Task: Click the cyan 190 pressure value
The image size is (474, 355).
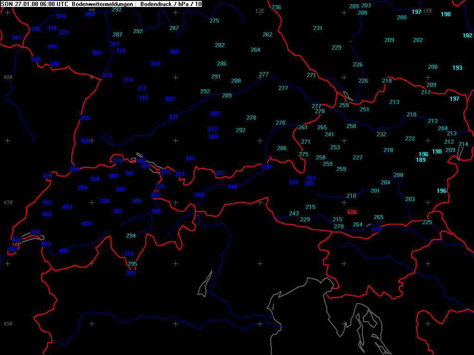Action: point(445,14)
